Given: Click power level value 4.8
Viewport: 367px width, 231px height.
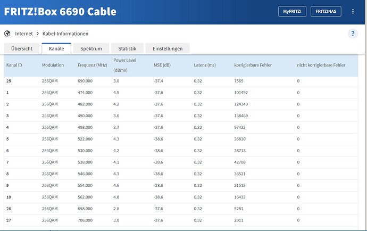Looking at the screenshot, I should pos(116,197).
